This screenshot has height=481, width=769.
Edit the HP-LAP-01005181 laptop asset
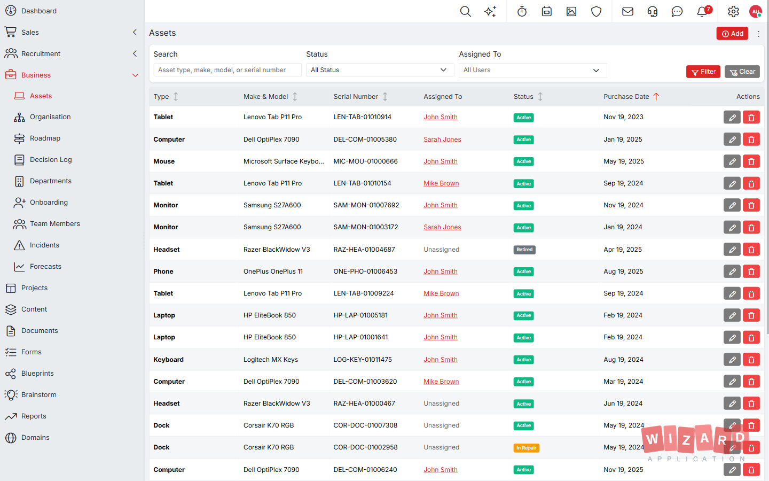pyautogui.click(x=732, y=315)
